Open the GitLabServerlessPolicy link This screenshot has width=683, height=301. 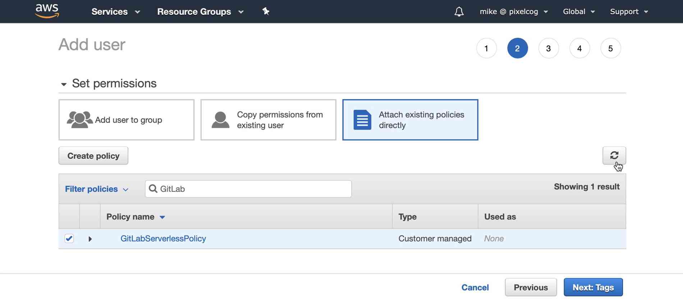pos(163,239)
